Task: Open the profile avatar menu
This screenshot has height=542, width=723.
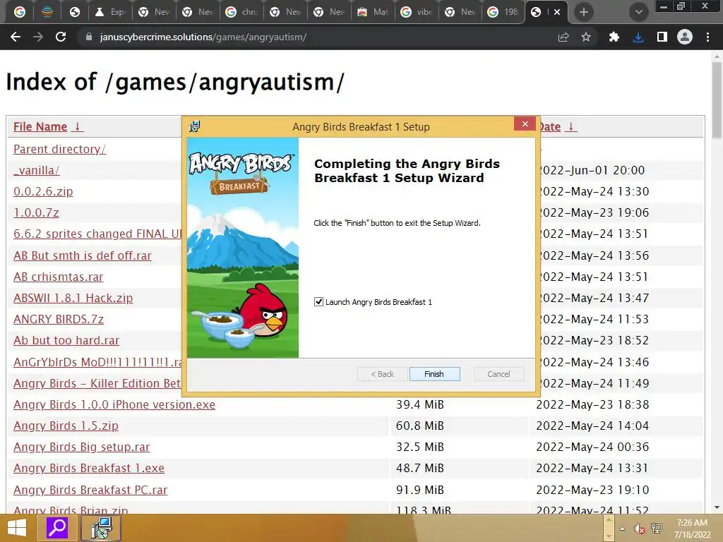Action: [685, 37]
